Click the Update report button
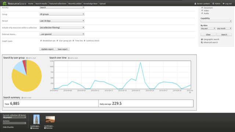The image size is (235, 132). pos(47,49)
